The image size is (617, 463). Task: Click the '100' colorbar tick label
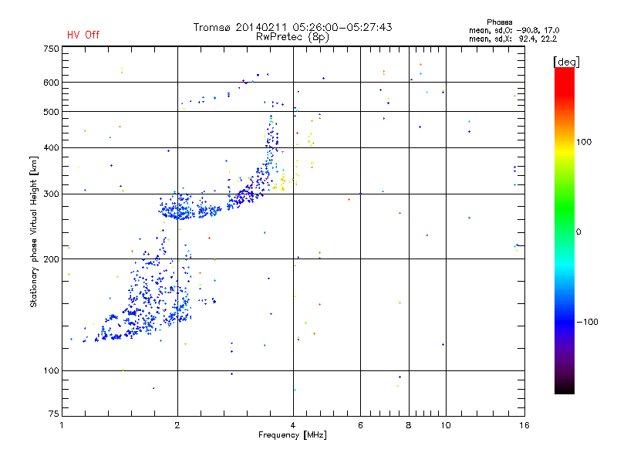(584, 142)
